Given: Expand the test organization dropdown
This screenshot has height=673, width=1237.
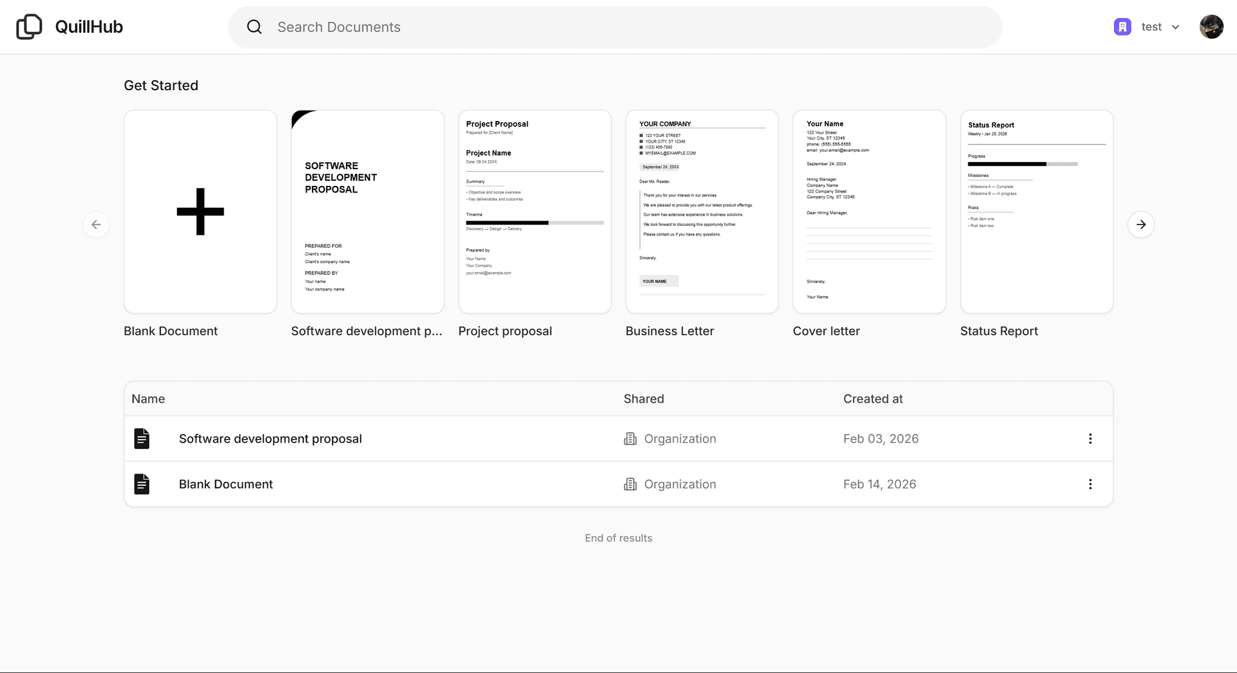Looking at the screenshot, I should pyautogui.click(x=1175, y=27).
